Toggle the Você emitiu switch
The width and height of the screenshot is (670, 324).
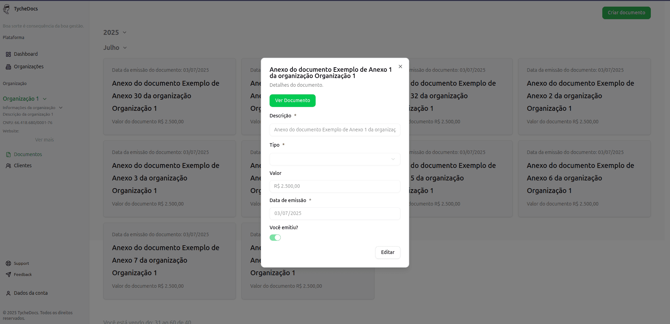275,238
